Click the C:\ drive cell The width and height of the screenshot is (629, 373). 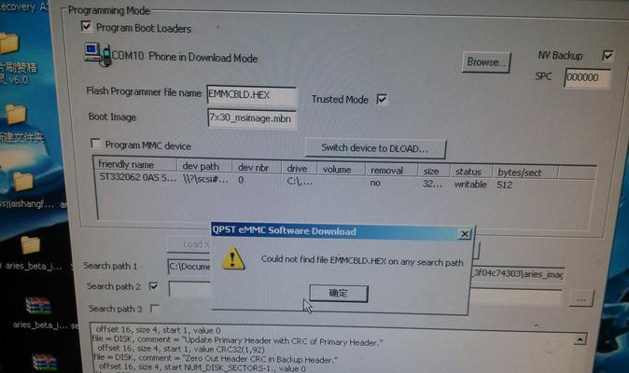(300, 182)
